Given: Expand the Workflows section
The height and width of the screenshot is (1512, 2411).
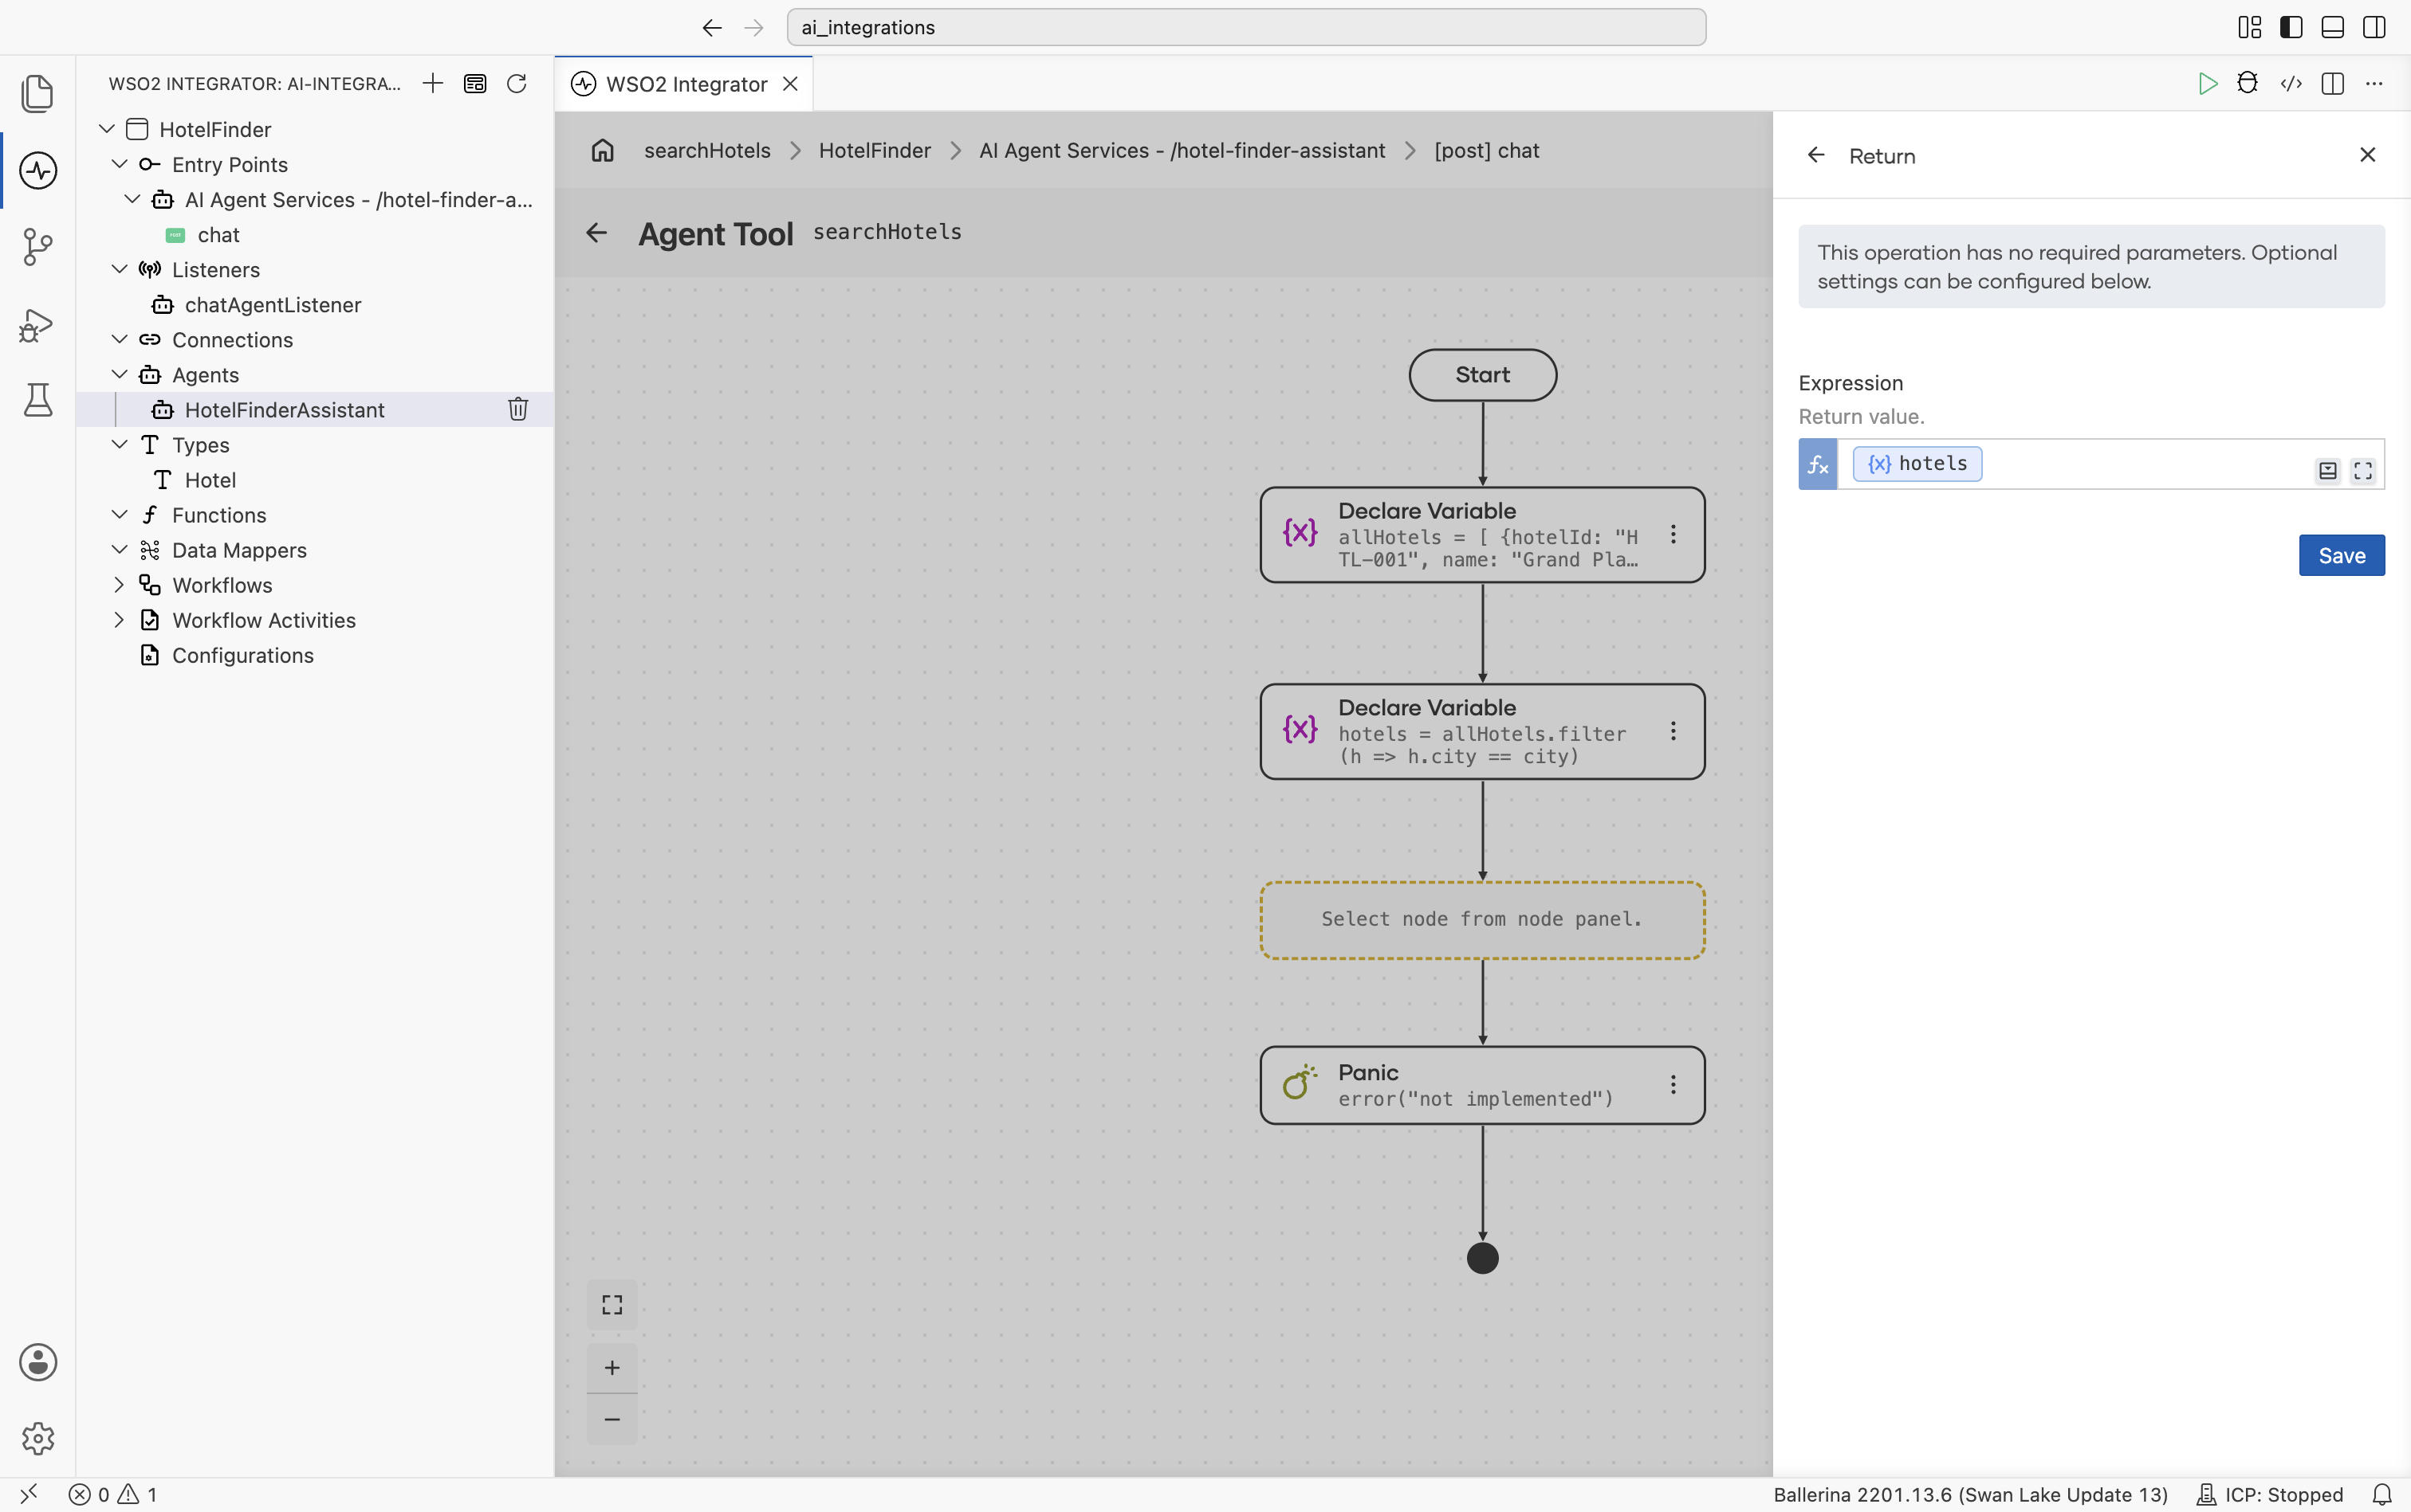Looking at the screenshot, I should point(119,584).
